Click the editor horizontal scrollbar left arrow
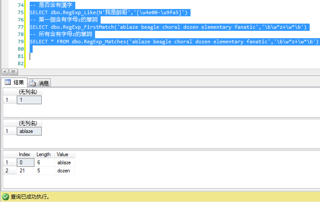 tap(5, 72)
